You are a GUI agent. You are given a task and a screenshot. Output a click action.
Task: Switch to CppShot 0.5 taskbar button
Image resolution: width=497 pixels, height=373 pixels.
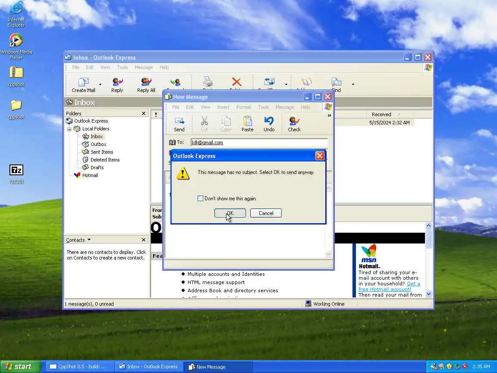(x=79, y=367)
